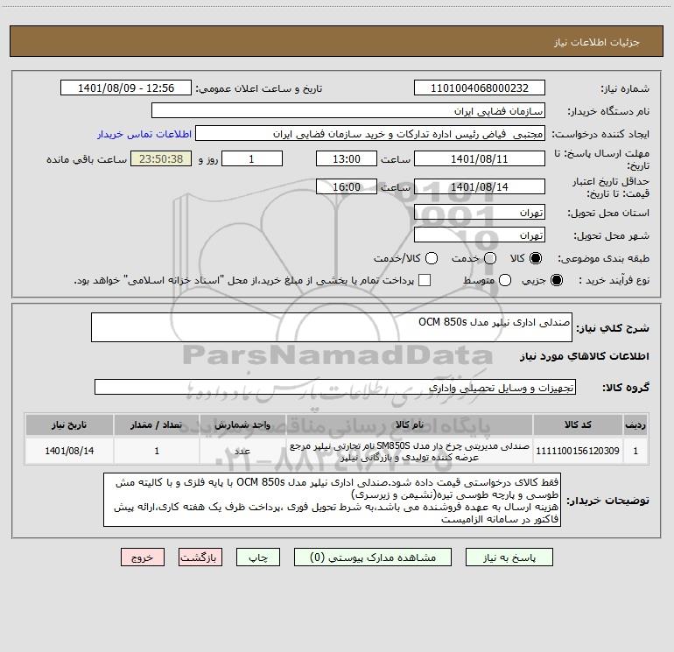Screen dimensions: 674x652
Task: Open the اطلاعات تماس خریدار link
Action: [x=144, y=134]
